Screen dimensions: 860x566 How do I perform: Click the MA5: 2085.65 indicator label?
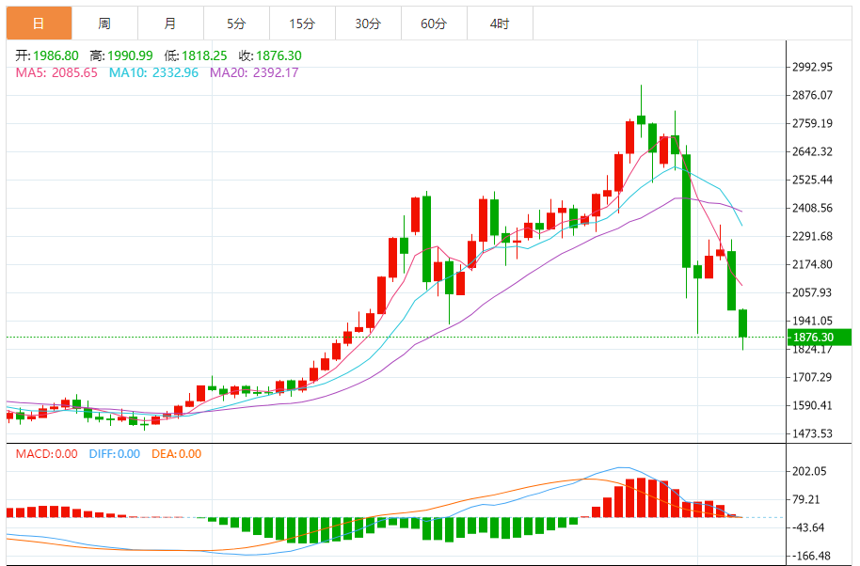click(x=56, y=72)
